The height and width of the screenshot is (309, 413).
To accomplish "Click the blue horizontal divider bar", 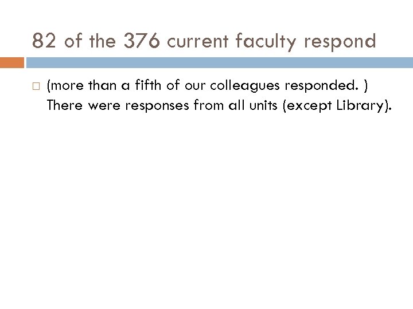I will point(218,62).
